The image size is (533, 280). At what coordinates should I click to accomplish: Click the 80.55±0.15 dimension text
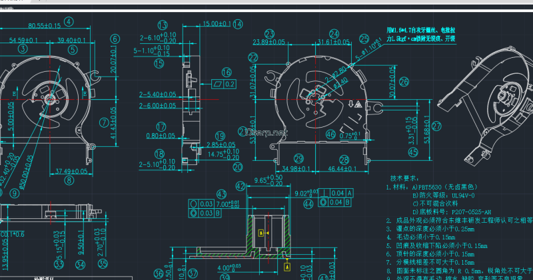pyautogui.click(x=45, y=25)
